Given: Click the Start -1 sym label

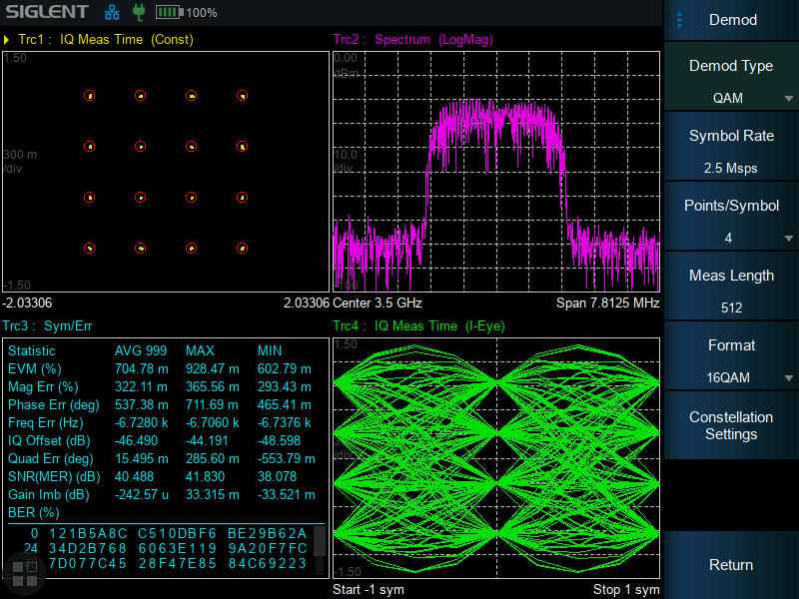Looking at the screenshot, I should (368, 590).
